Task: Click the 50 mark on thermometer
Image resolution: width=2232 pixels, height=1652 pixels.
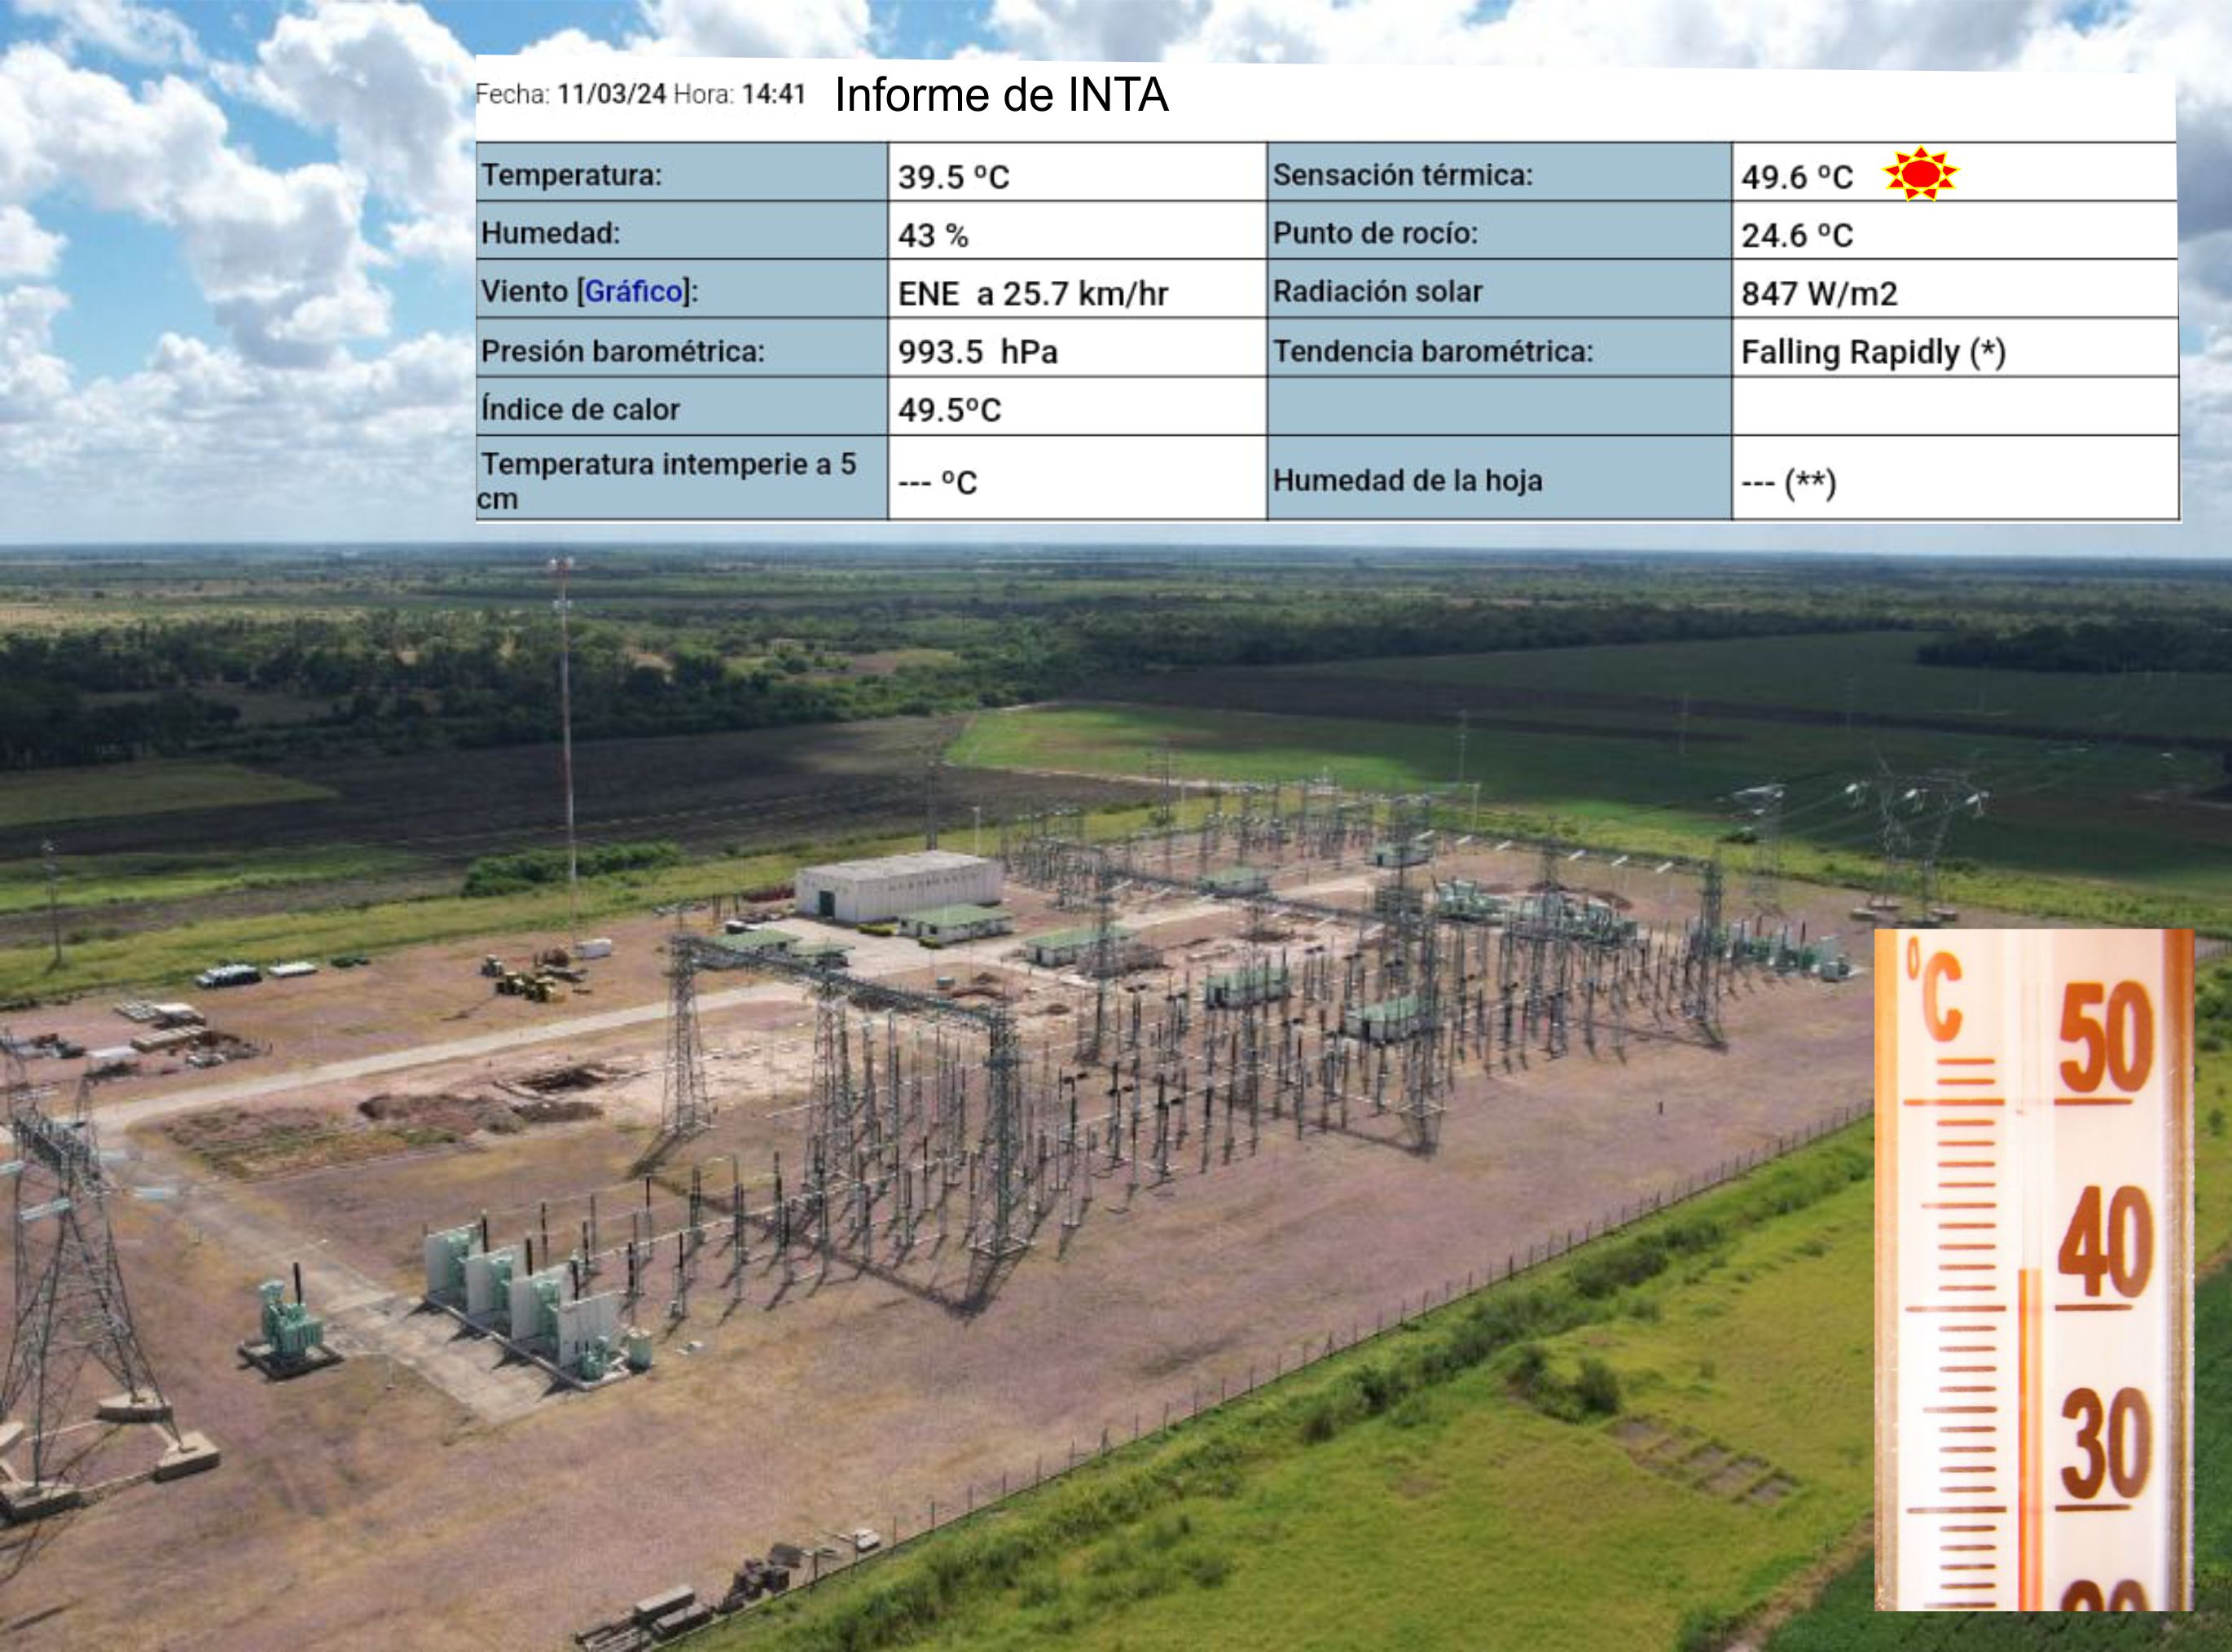Action: (2105, 1037)
